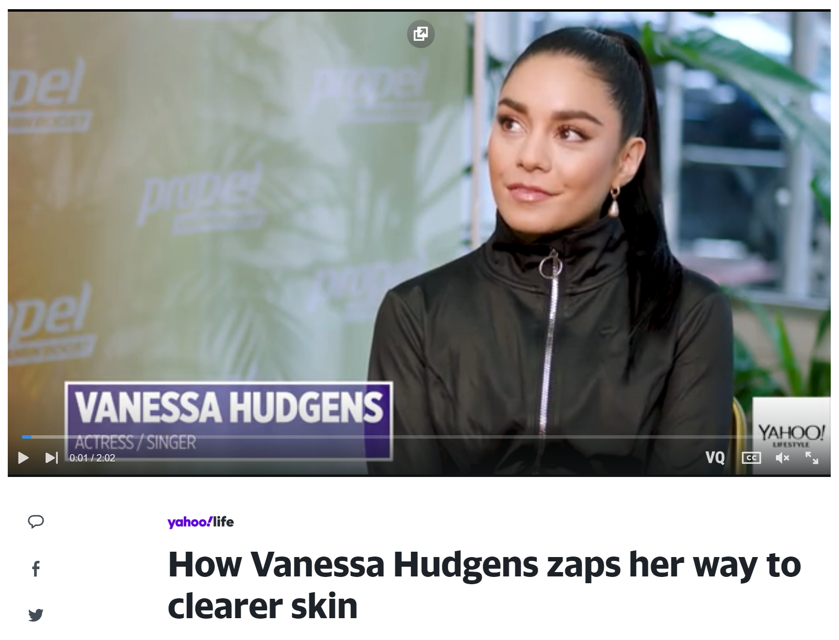Viewport: 839px width, 640px height.
Task: Toggle closed captions with CC icon
Action: pyautogui.click(x=751, y=458)
